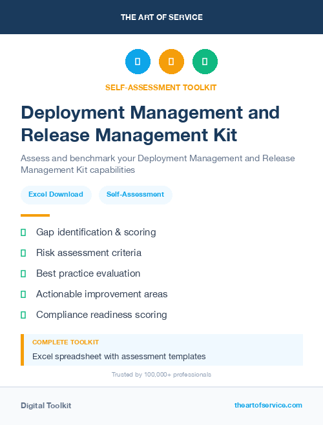Click the bullet icon beside Gap identification & scoring
This screenshot has height=425, width=323.
pos(23,233)
